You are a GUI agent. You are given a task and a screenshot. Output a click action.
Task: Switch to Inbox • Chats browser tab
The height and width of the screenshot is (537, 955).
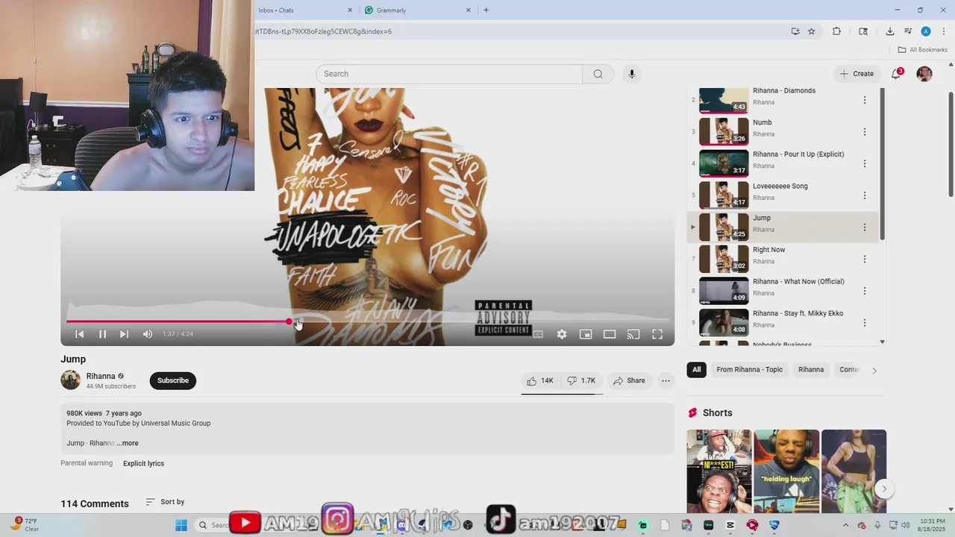coord(300,10)
